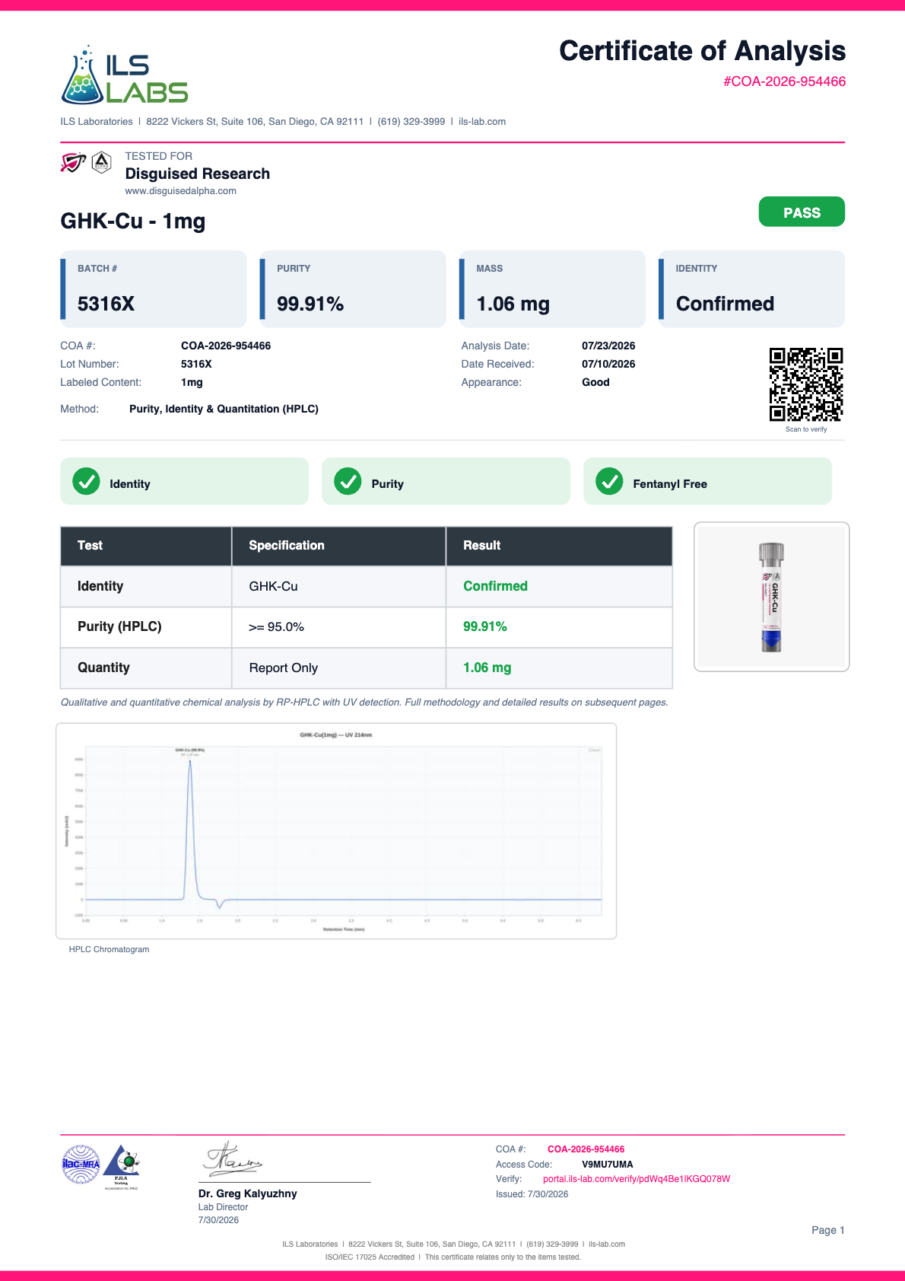905x1281 pixels.
Task: Click the ilac-MRA accreditation seal
Action: pyautogui.click(x=81, y=1165)
